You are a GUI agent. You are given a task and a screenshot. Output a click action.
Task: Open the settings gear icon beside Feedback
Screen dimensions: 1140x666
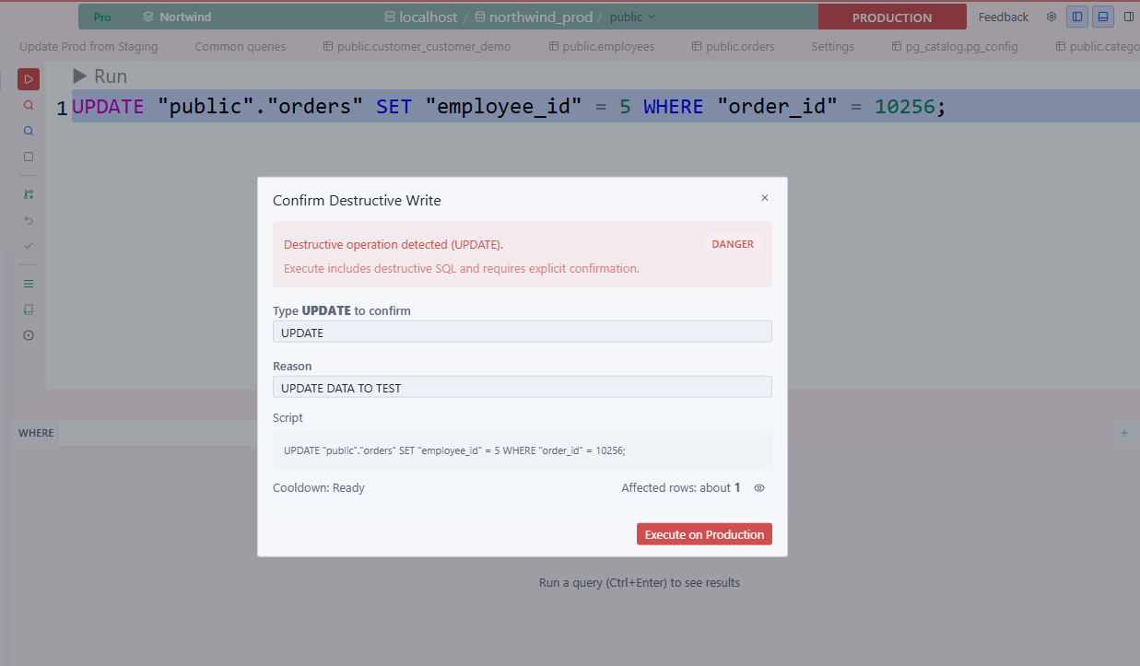pyautogui.click(x=1052, y=17)
